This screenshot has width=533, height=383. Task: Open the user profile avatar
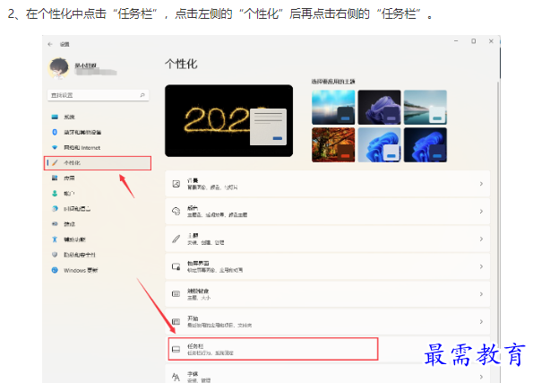pyautogui.click(x=59, y=68)
